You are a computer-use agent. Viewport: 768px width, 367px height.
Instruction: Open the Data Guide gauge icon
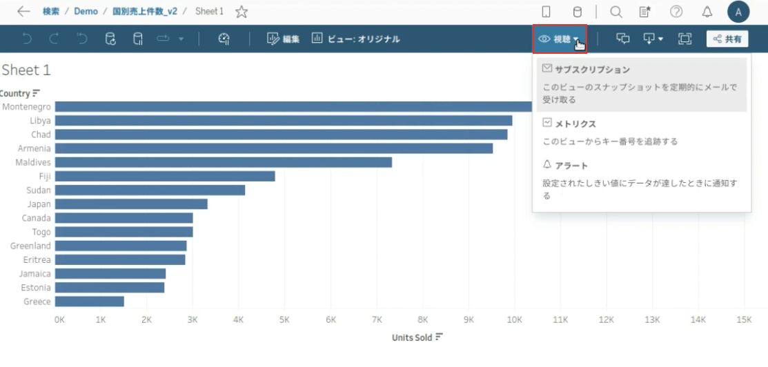coord(224,39)
